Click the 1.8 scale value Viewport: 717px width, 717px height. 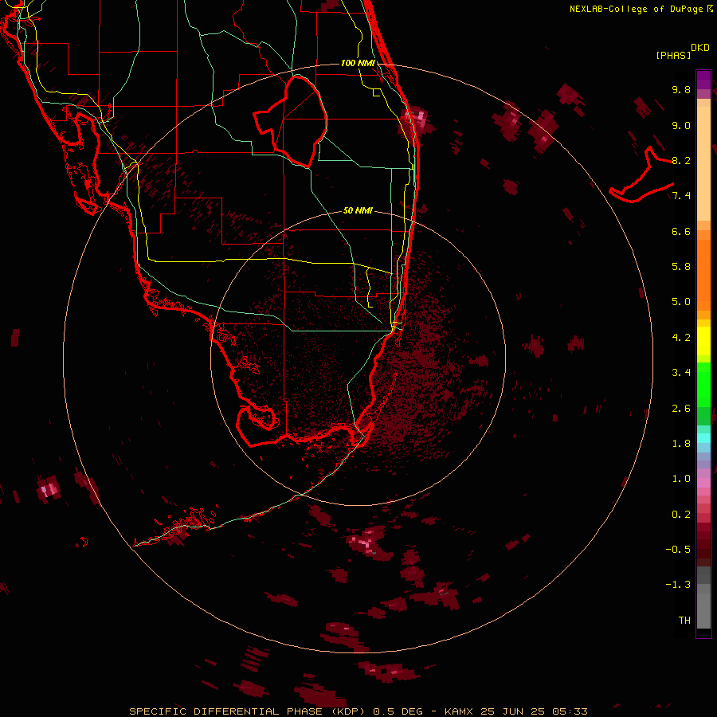(681, 444)
